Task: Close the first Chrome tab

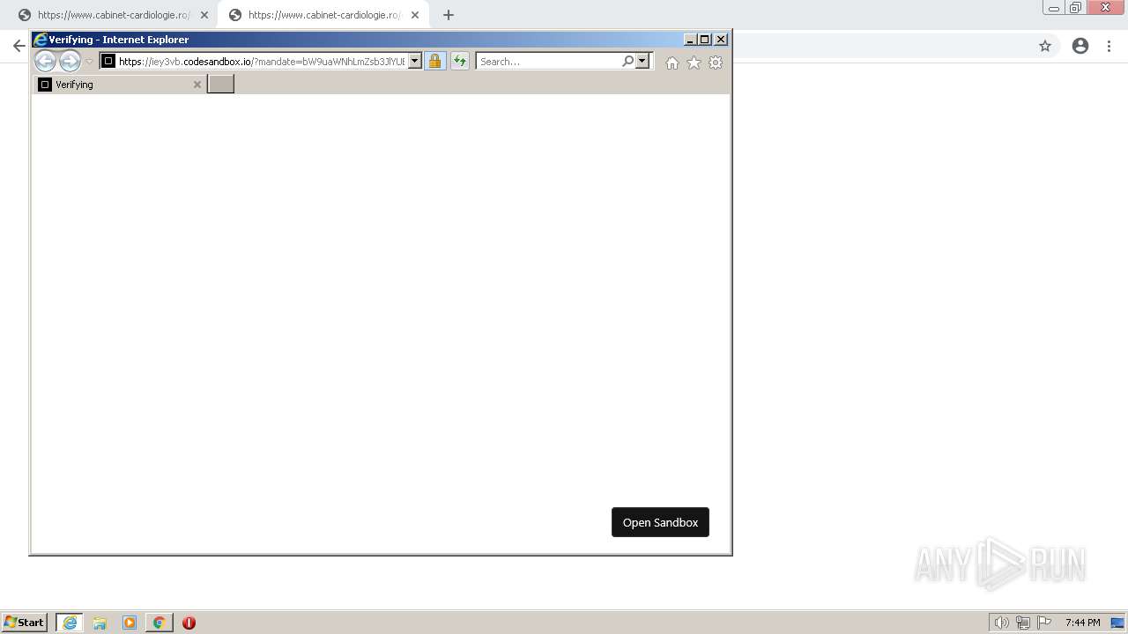Action: click(204, 15)
